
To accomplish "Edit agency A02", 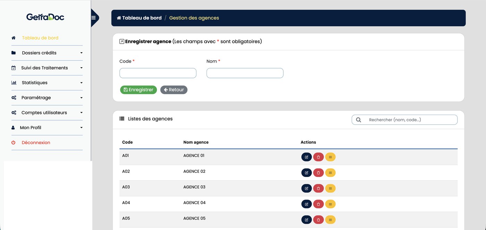I will 307,173.
